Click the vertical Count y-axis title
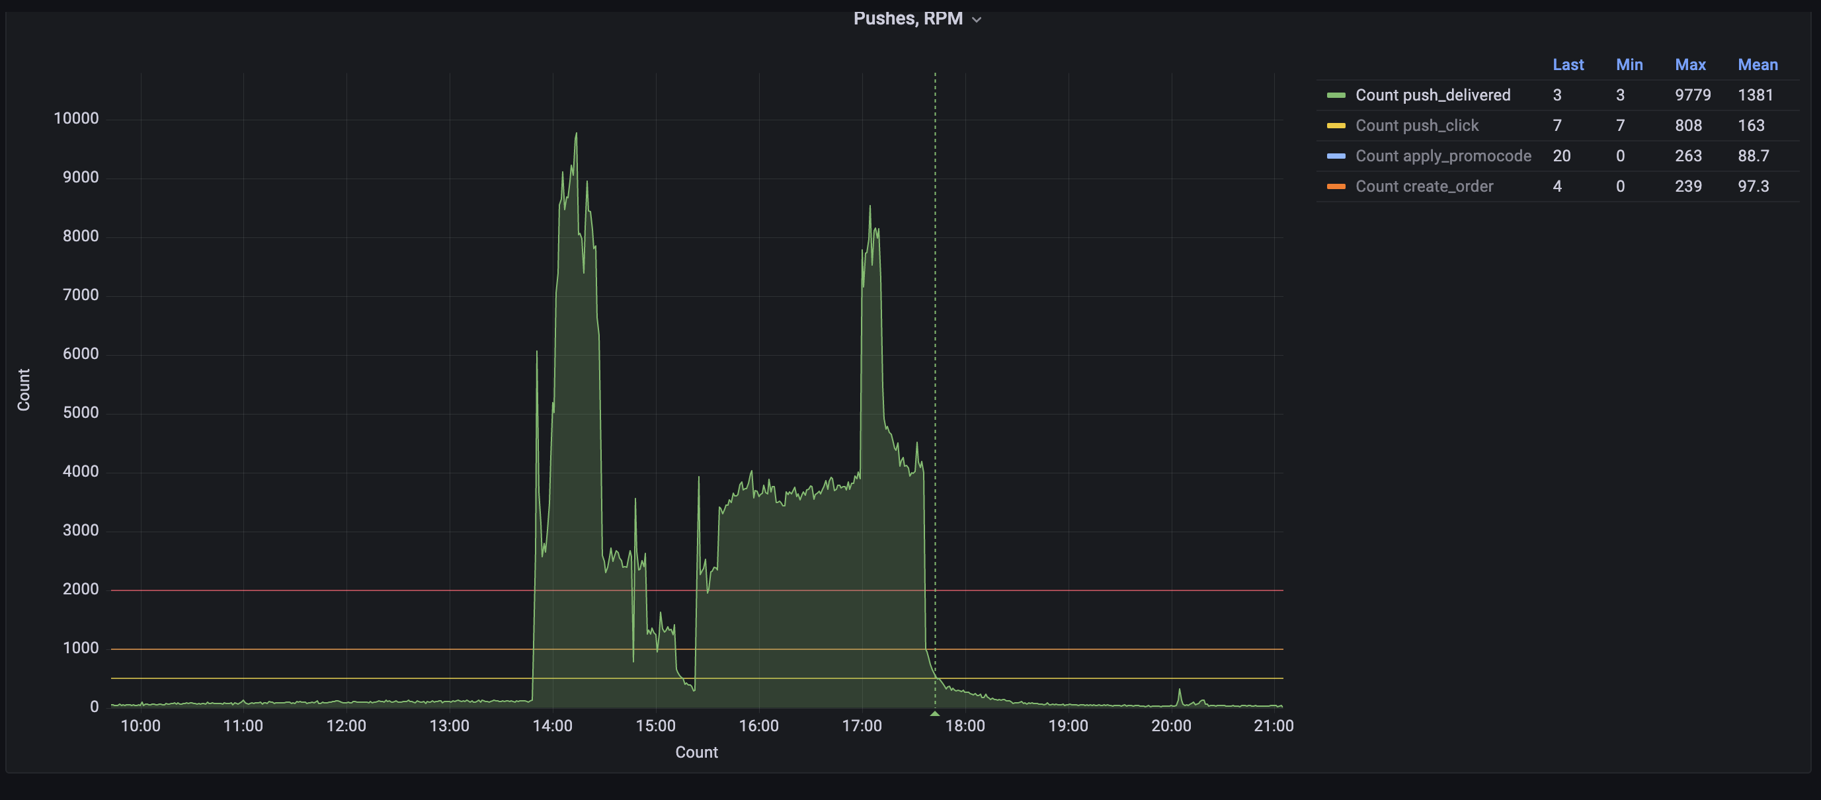The height and width of the screenshot is (800, 1821). [x=24, y=389]
